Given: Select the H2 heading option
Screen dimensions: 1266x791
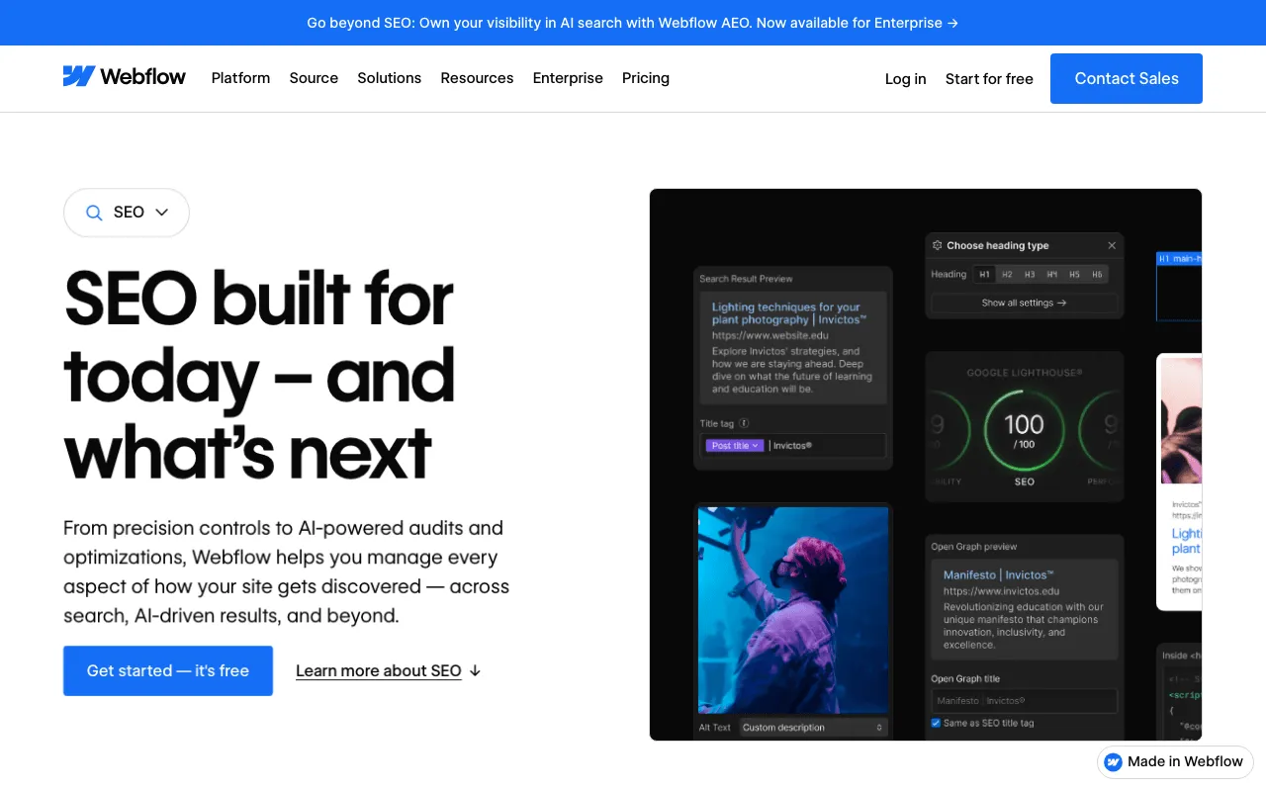Looking at the screenshot, I should point(1007,274).
